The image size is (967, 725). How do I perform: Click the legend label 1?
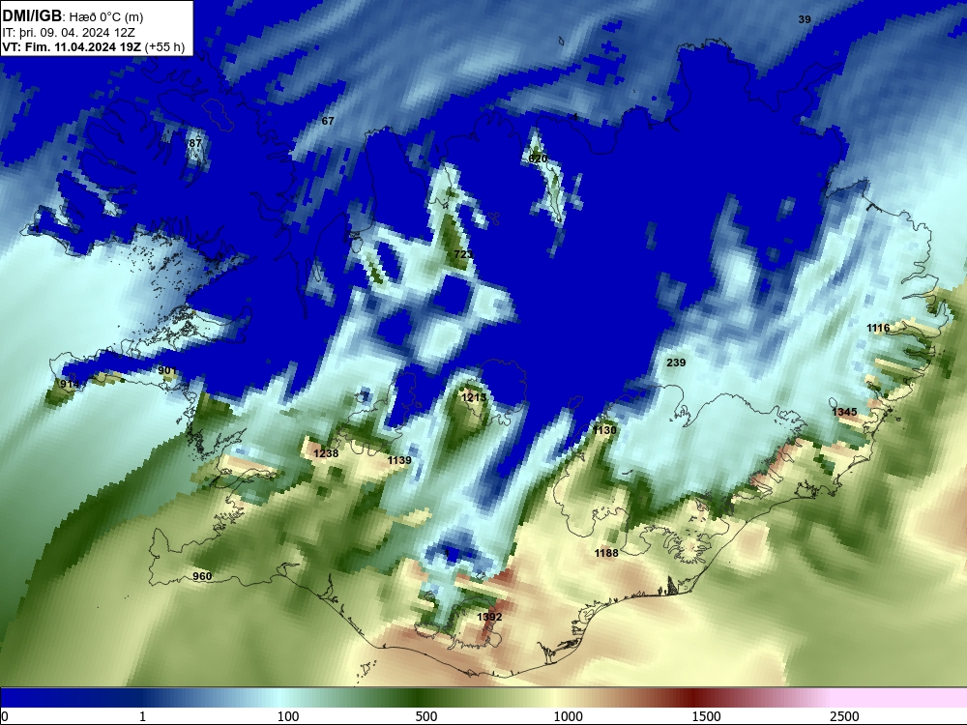(142, 716)
